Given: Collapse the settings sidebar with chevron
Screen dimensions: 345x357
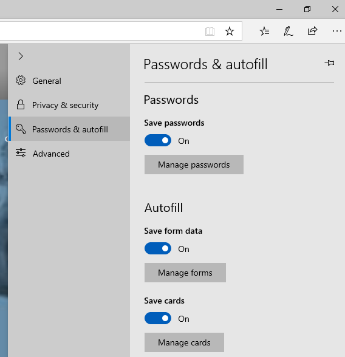Looking at the screenshot, I should (21, 56).
